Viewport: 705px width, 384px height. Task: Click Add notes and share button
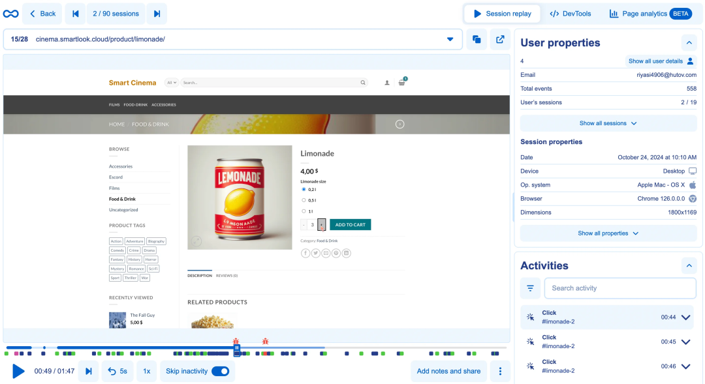[x=448, y=371]
